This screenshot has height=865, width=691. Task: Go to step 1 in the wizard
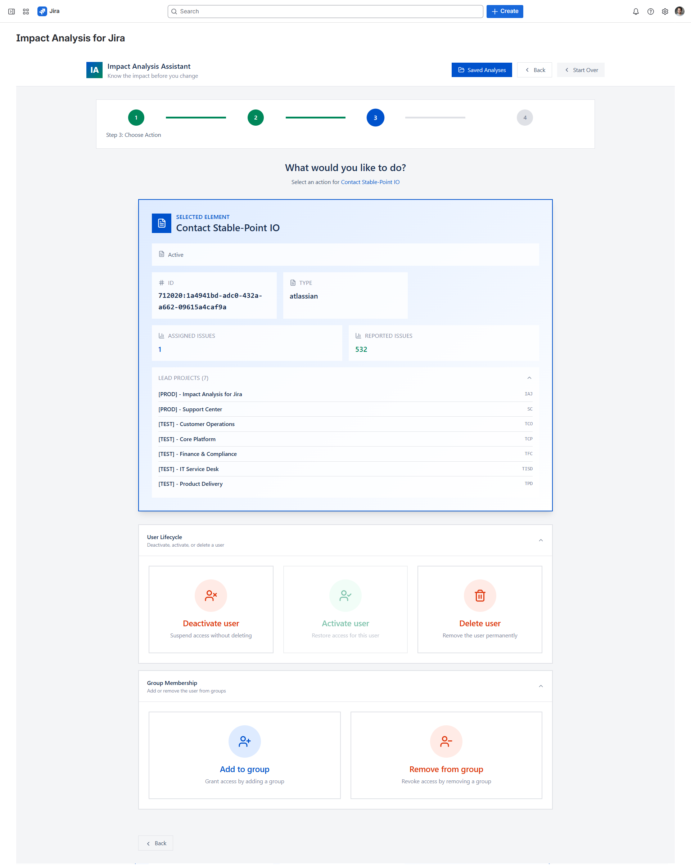[x=136, y=117]
